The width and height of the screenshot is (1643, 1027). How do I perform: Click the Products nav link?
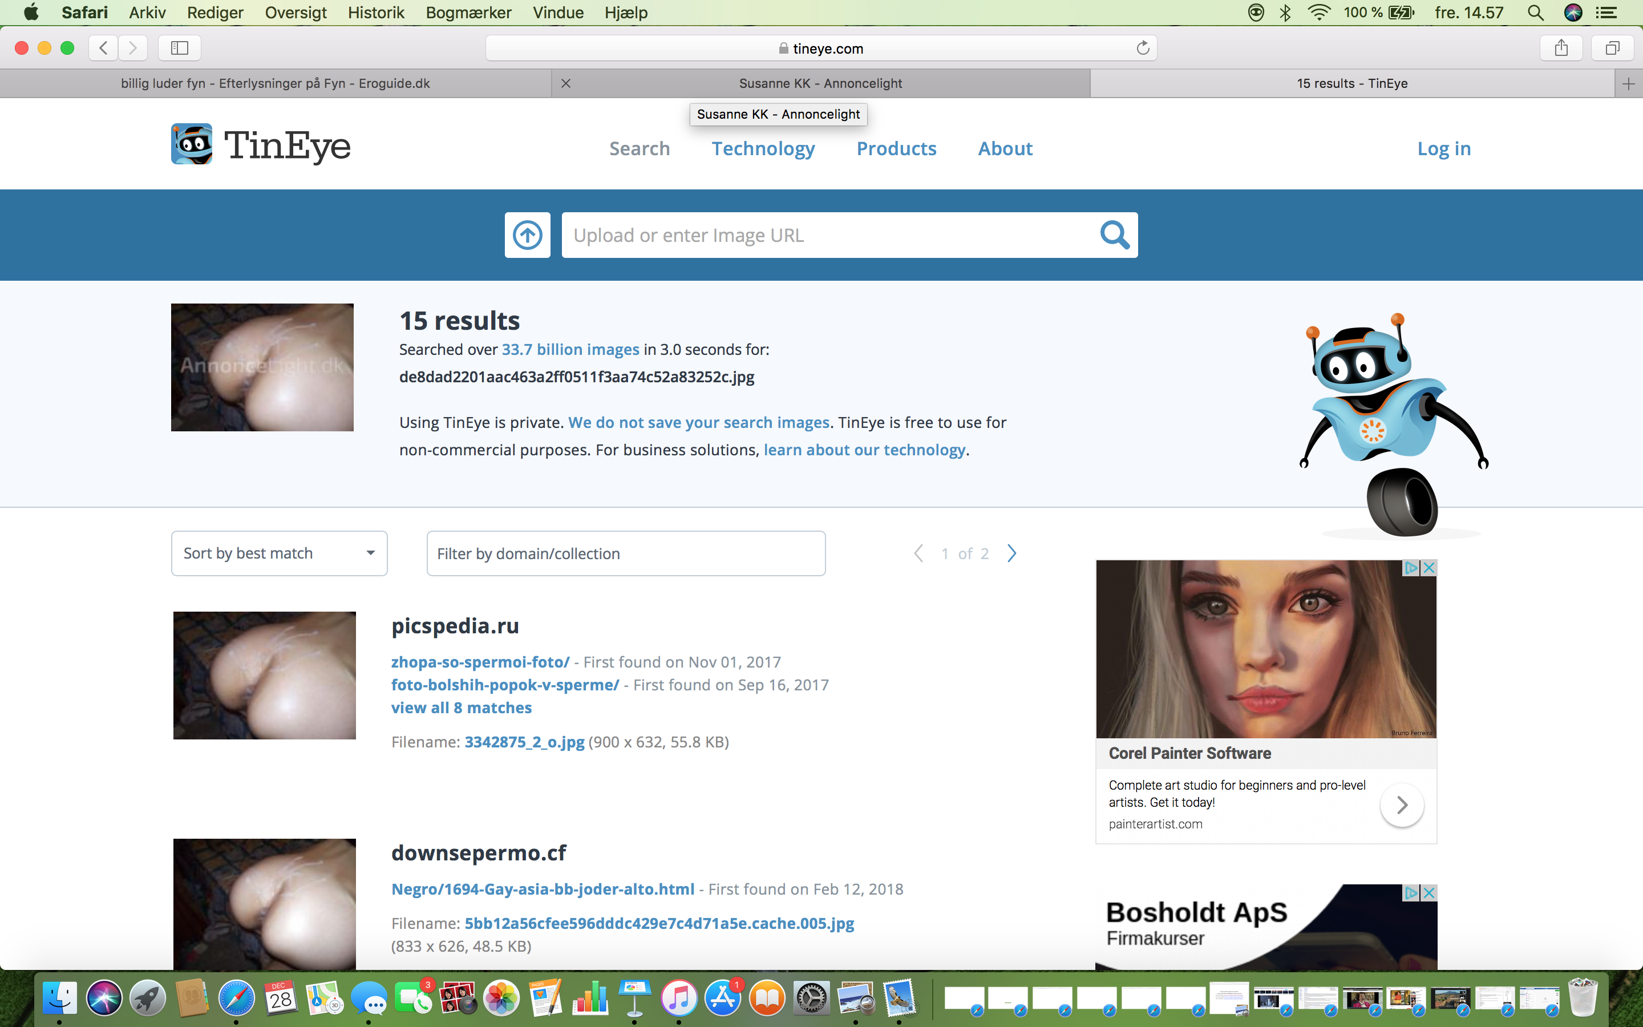(x=896, y=149)
